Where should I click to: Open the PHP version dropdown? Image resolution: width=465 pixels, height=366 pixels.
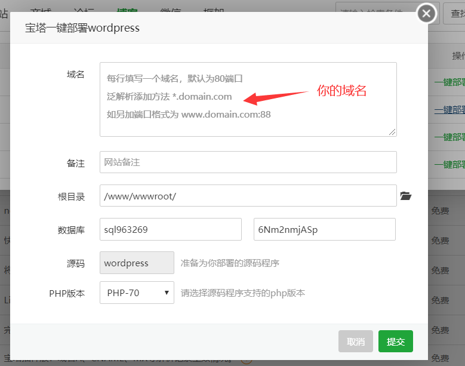coord(137,293)
